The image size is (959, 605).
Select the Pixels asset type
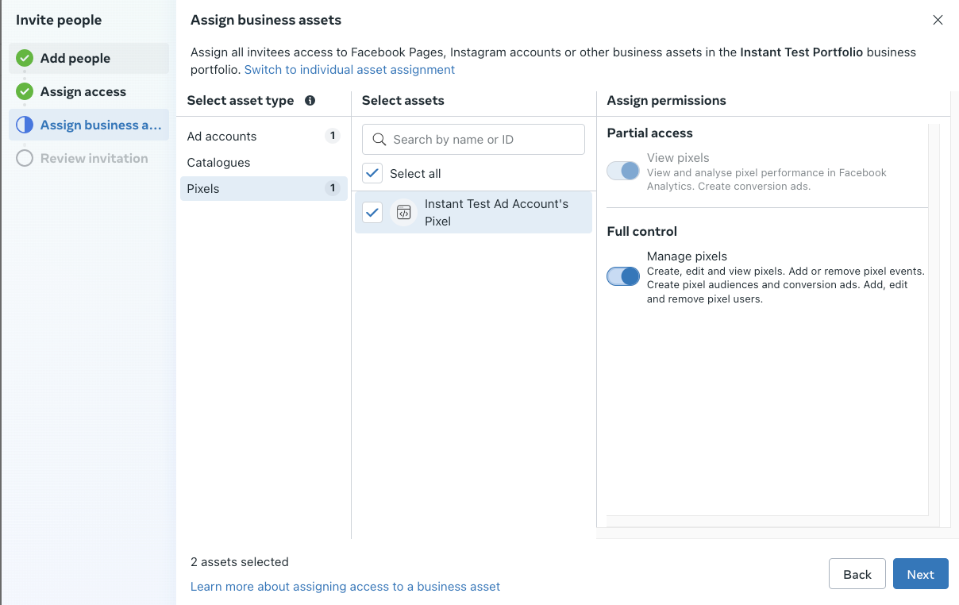264,188
